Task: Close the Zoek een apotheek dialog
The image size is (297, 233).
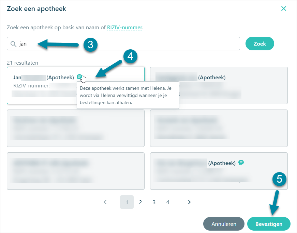Action: (284, 9)
